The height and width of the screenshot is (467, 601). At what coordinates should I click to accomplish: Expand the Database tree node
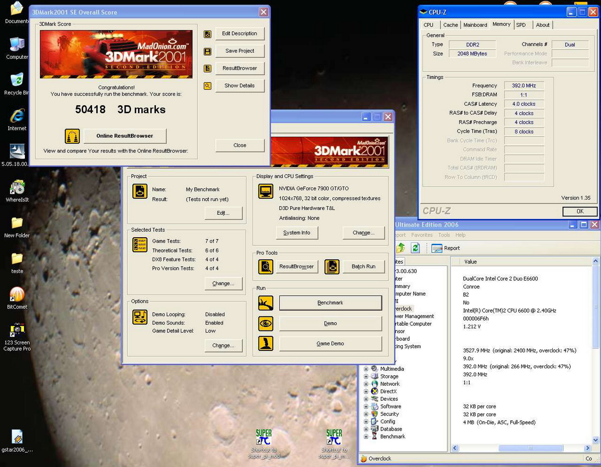coord(366,429)
